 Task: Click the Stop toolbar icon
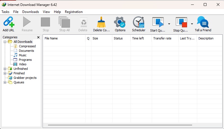[x=45, y=22]
